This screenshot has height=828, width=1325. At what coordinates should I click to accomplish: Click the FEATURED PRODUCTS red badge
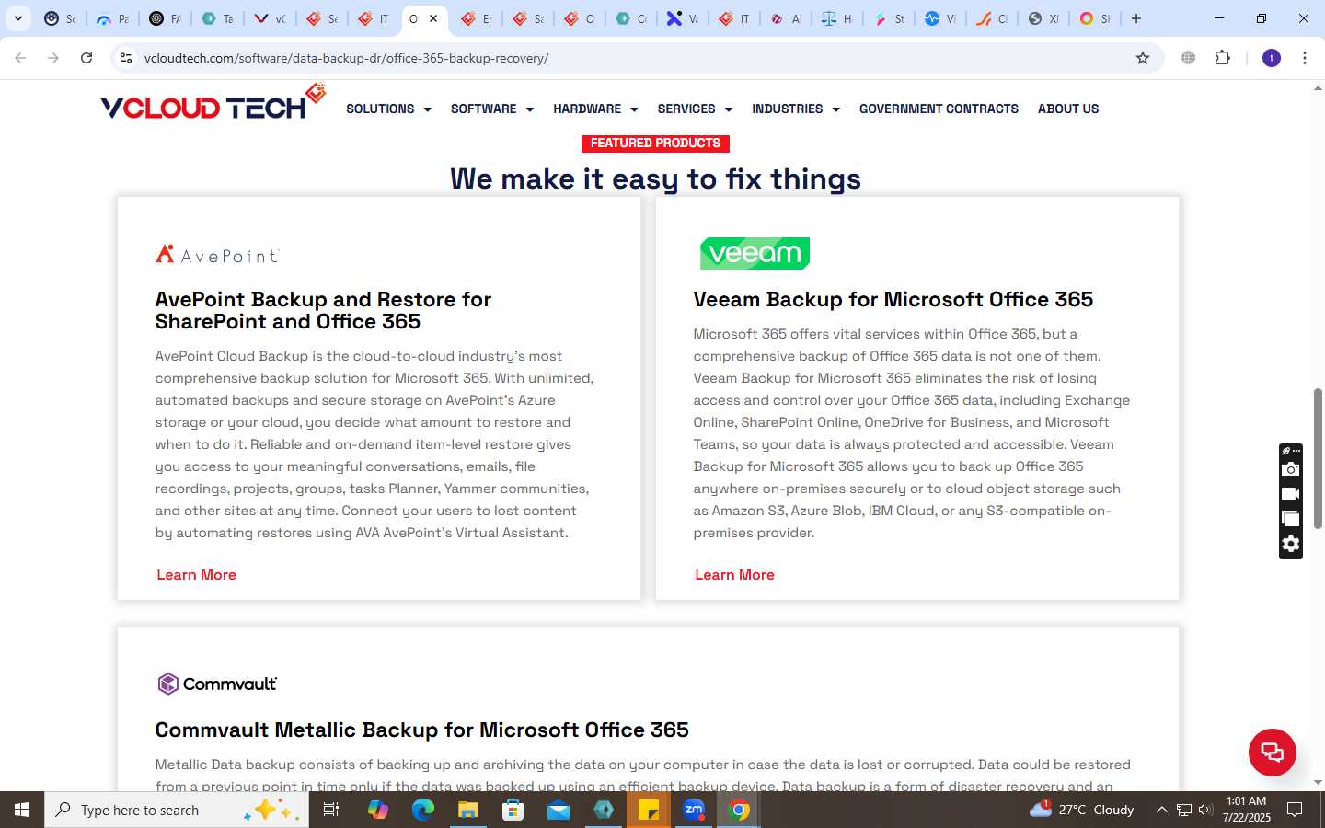pos(655,143)
